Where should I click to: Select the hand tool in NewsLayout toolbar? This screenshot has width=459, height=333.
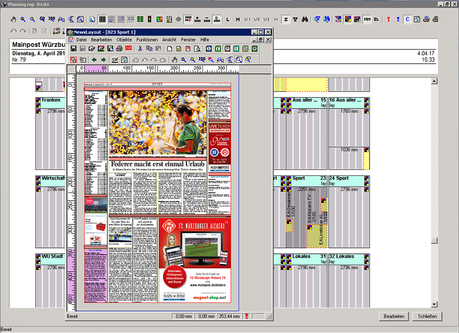174,60
